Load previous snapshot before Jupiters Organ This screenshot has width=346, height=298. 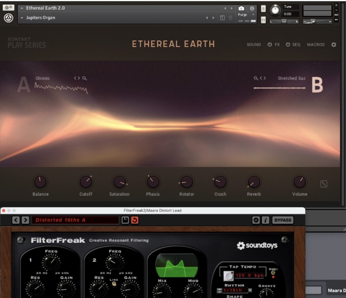207,18
